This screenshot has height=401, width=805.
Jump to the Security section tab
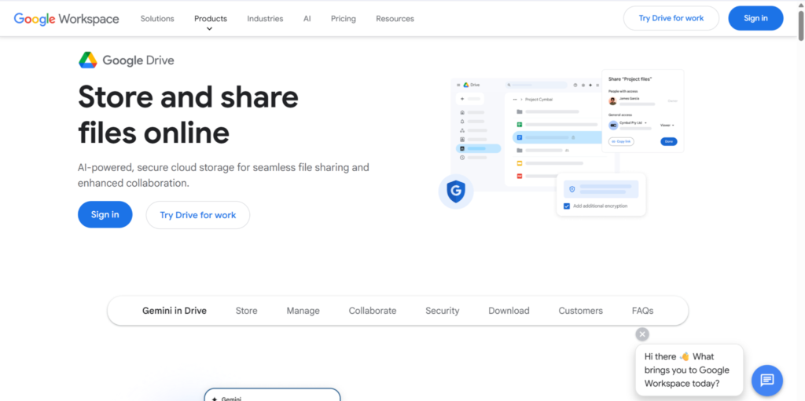(442, 311)
